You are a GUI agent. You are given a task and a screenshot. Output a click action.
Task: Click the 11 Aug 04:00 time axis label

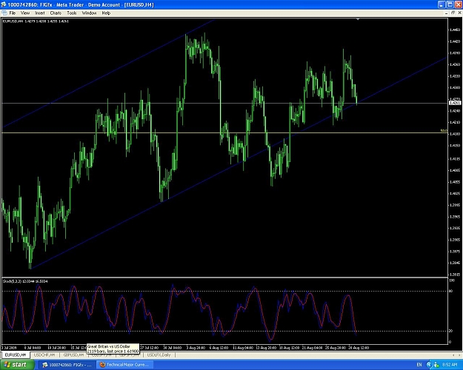(x=242, y=348)
